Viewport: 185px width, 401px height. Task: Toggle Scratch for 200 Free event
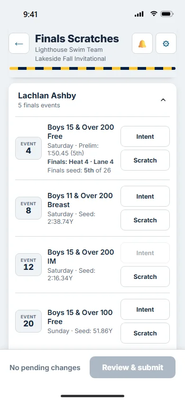coord(145,160)
